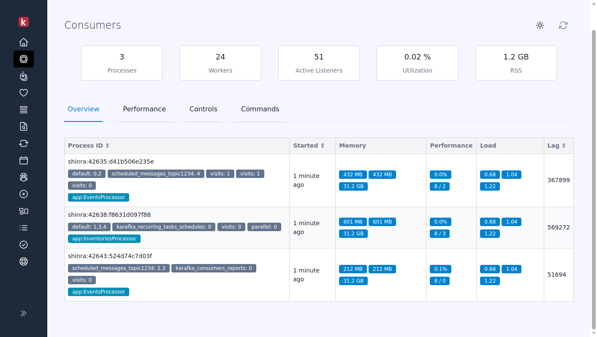The image size is (597, 337).
Task: Select the Cluster blocks icon
Action: [x=24, y=211]
